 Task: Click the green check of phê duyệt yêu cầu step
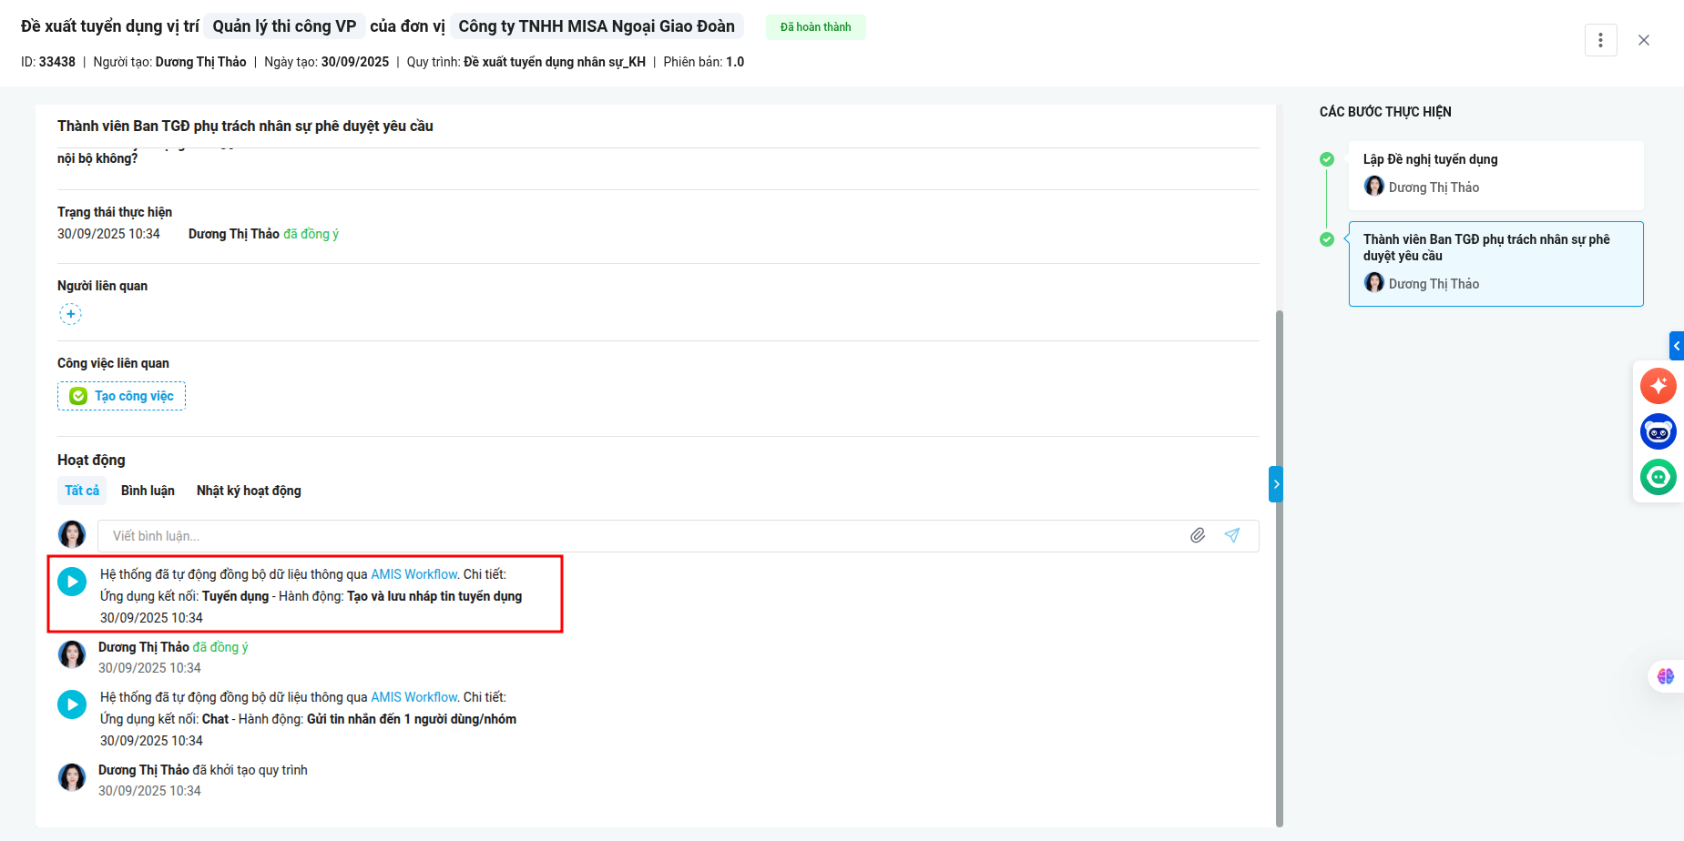pyautogui.click(x=1327, y=239)
